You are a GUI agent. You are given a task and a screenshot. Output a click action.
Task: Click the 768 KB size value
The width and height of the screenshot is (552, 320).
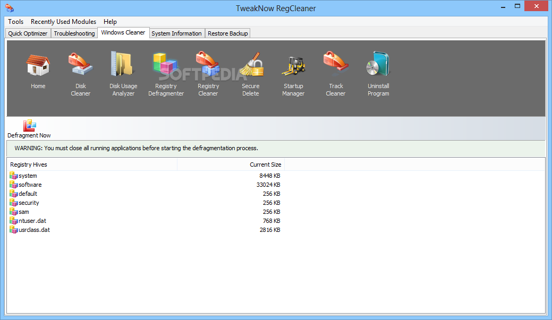[x=271, y=221]
